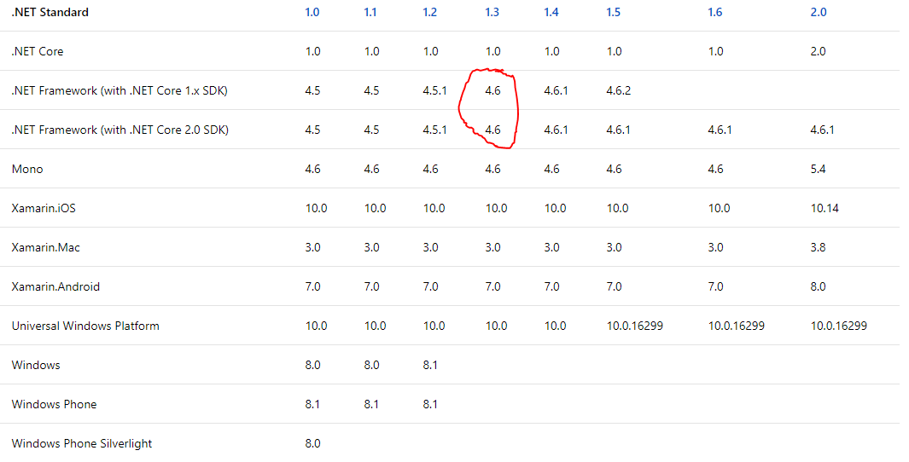Select the 'Windows' row label
Image resolution: width=909 pixels, height=462 pixels.
36,366
